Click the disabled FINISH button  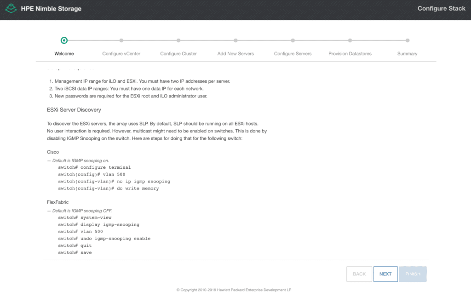pos(413,274)
